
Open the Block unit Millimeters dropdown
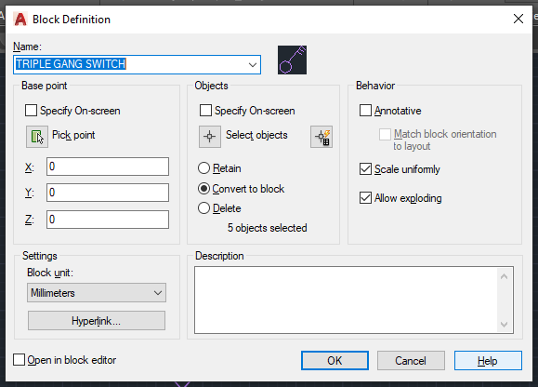coord(97,292)
